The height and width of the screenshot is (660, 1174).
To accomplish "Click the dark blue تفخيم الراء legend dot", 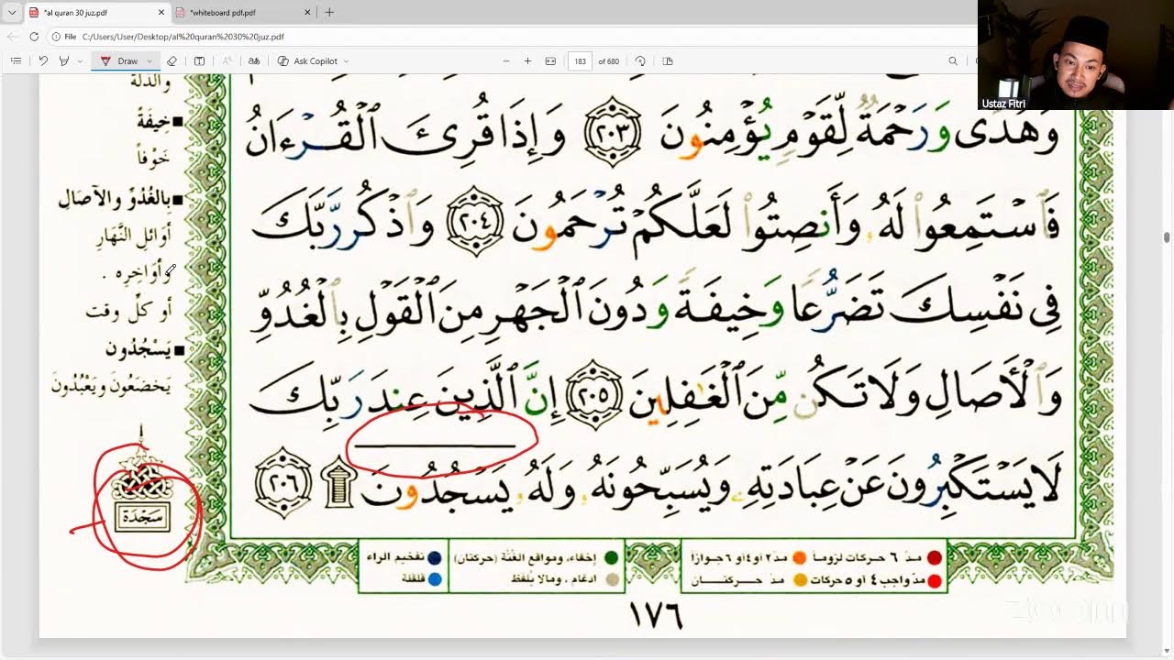I will pyautogui.click(x=434, y=557).
